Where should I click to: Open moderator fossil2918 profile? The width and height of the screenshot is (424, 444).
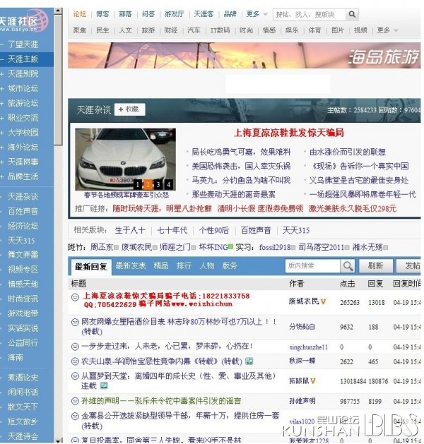pyautogui.click(x=275, y=247)
